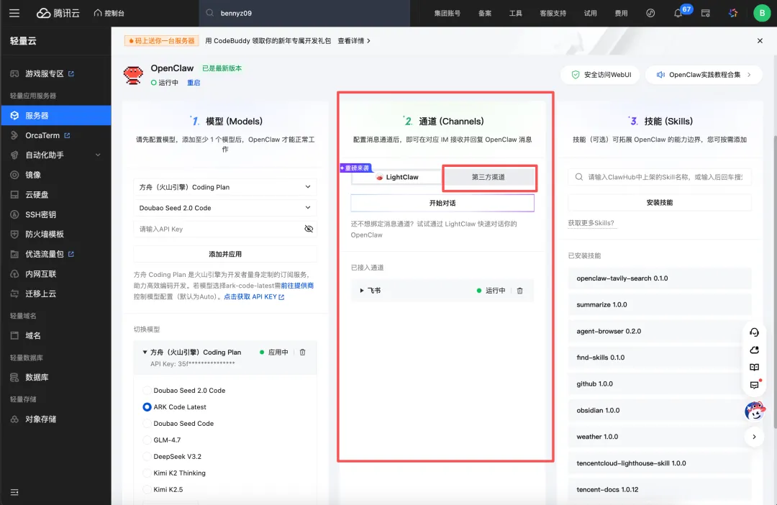Click the 迁移上云 sidebar icon
This screenshot has height=505, width=777.
15,294
